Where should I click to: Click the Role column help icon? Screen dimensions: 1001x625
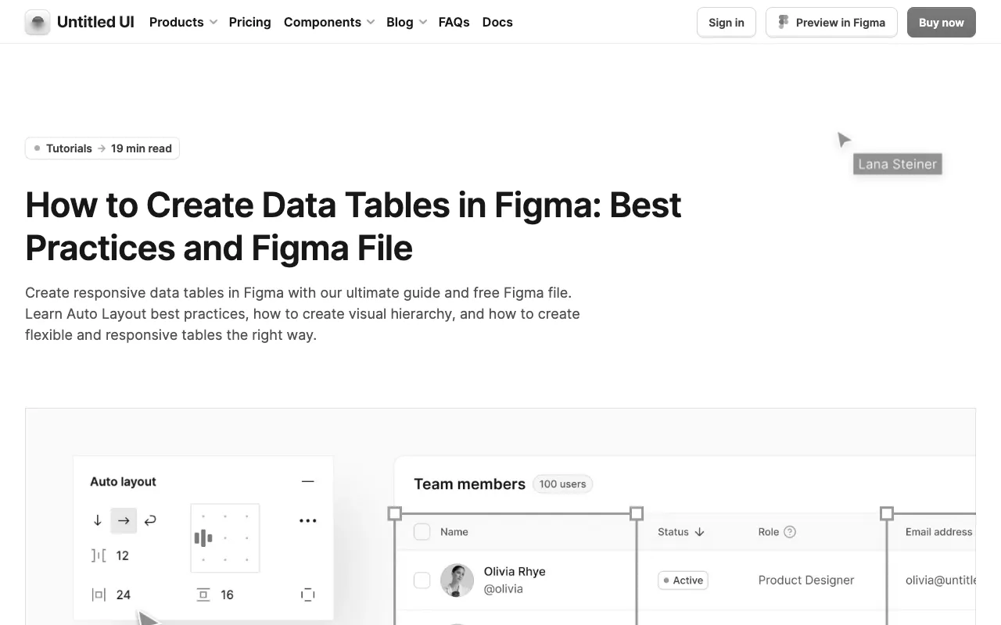click(790, 532)
